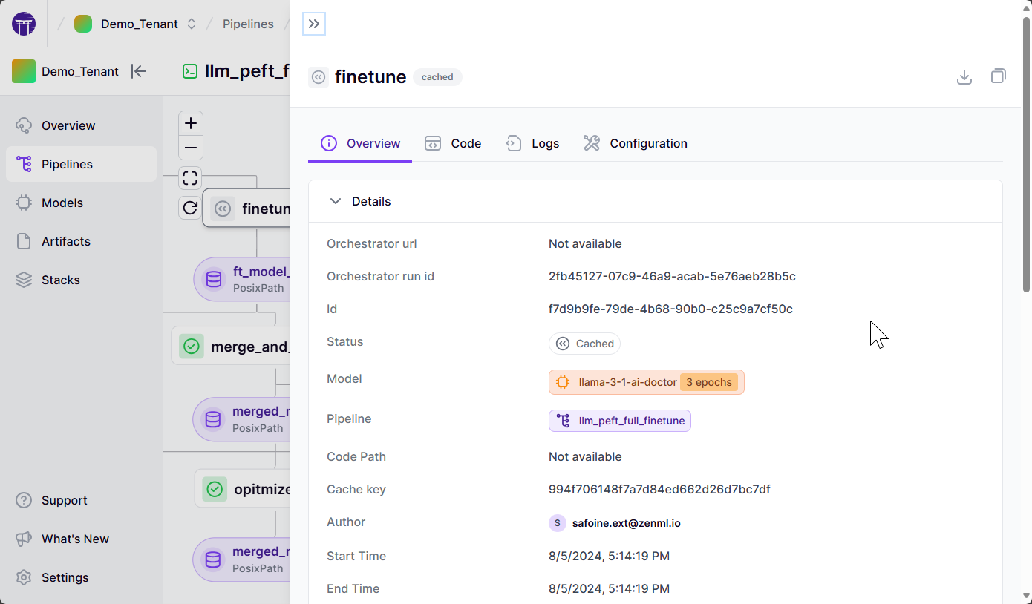The height and width of the screenshot is (604, 1032).
Task: Zoom out on the pipeline graph
Action: point(191,148)
